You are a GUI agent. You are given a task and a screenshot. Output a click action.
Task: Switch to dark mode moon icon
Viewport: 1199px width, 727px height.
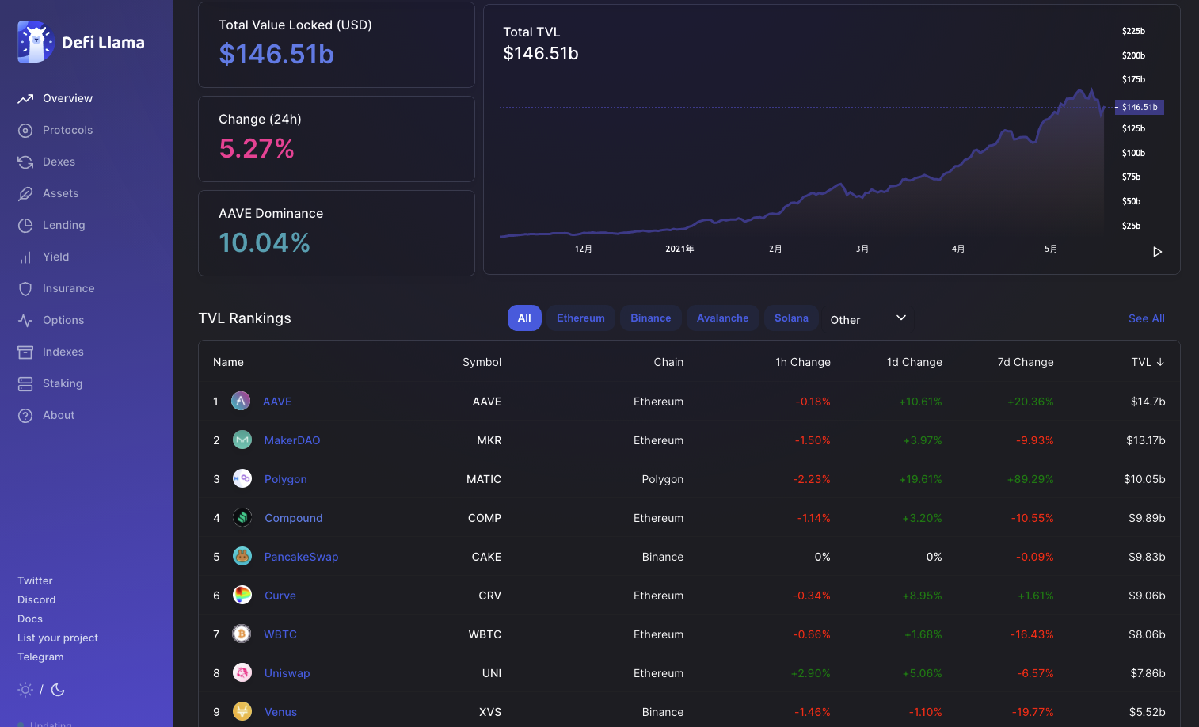[x=58, y=690]
